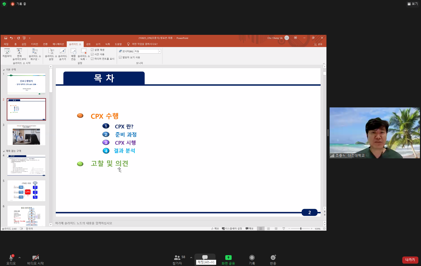Screen dimensions: 421x266
Task: Start show from current slide (현재 슬라이드부터)
Action: click(19, 54)
